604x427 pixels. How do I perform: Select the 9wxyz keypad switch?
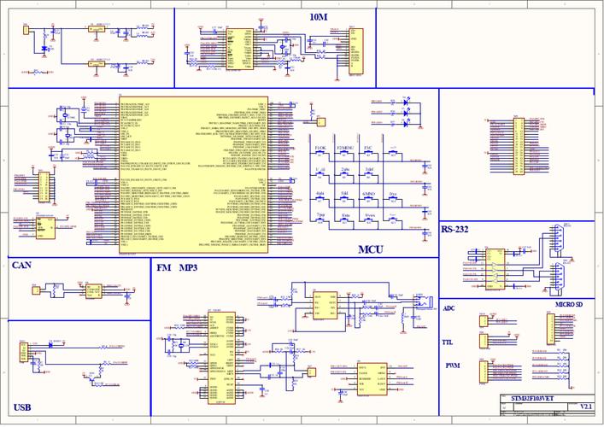368,220
